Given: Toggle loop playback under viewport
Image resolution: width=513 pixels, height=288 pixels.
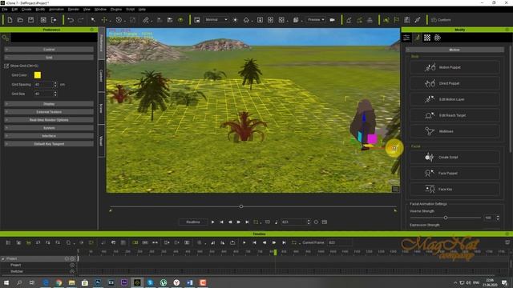Looking at the screenshot, I should point(256,222).
